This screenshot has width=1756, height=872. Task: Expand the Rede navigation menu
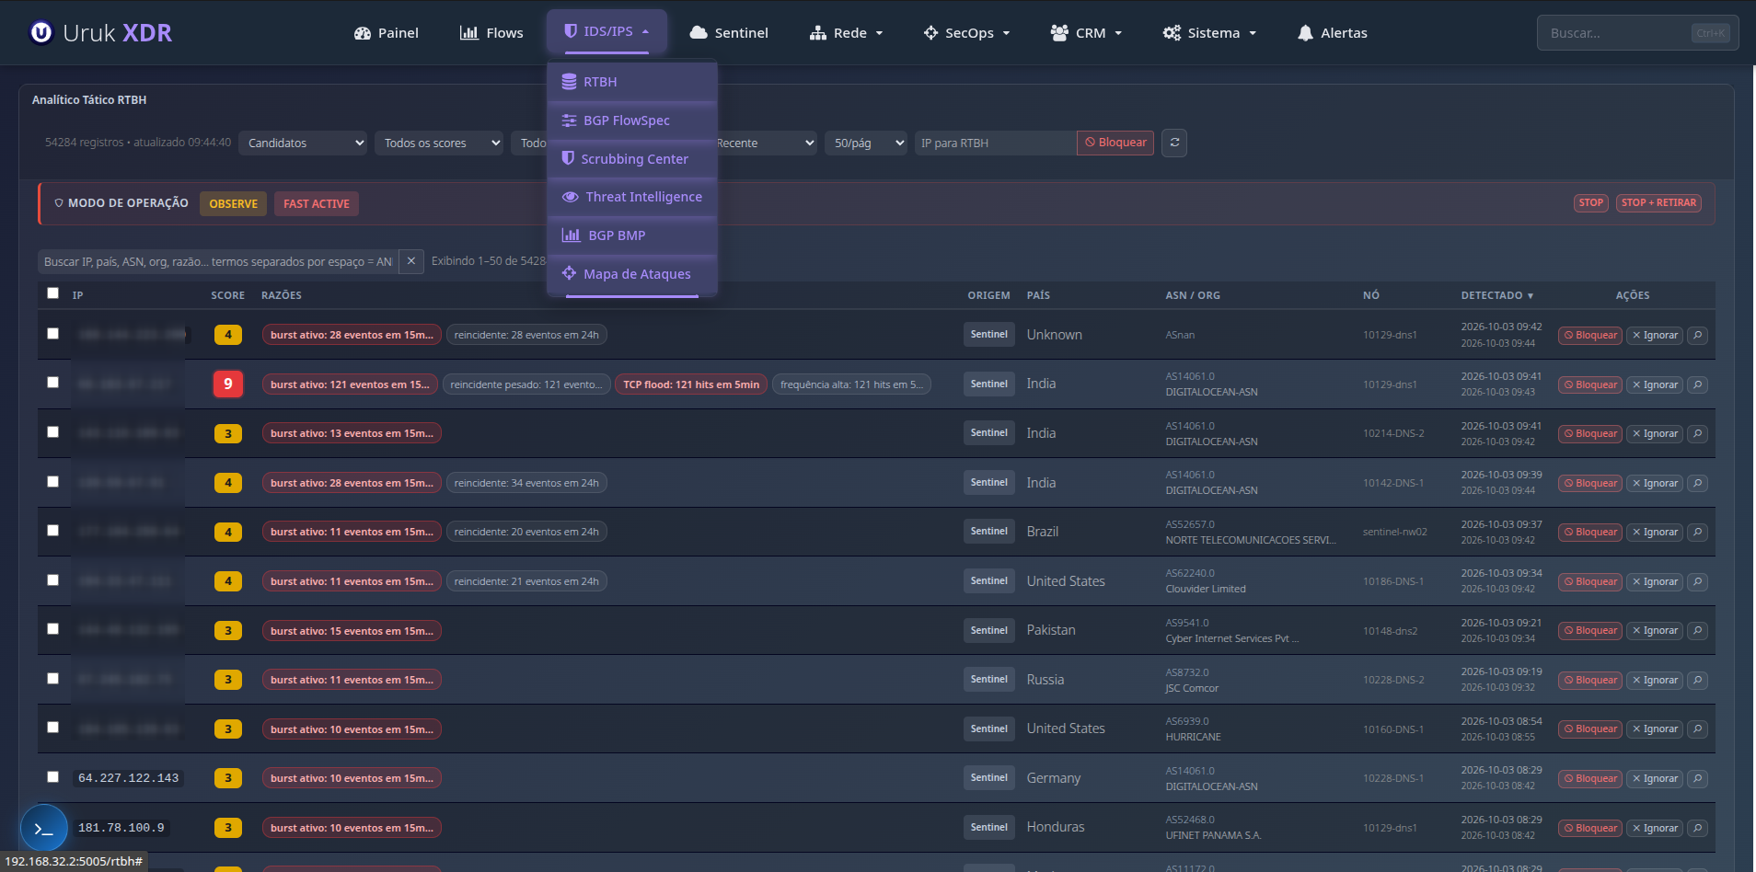(x=847, y=33)
